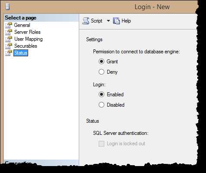Click the Securables page icon
Viewport: 206px width, 173px height.
(x=9, y=46)
